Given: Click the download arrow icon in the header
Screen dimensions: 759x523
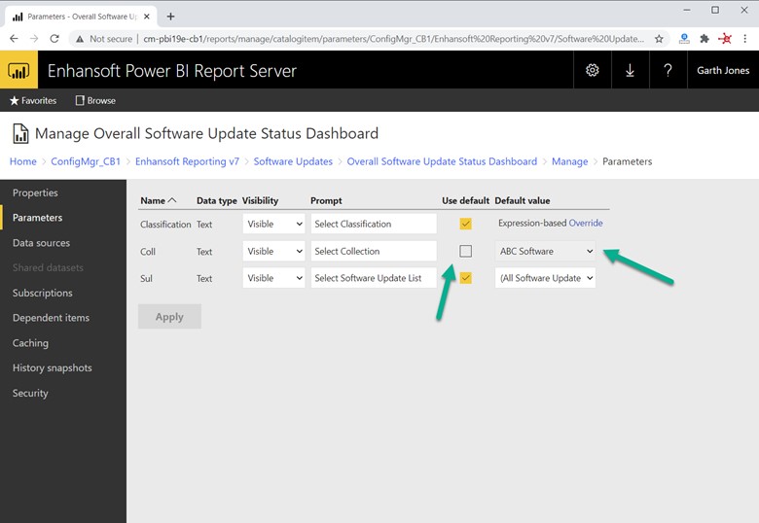Looking at the screenshot, I should point(630,70).
